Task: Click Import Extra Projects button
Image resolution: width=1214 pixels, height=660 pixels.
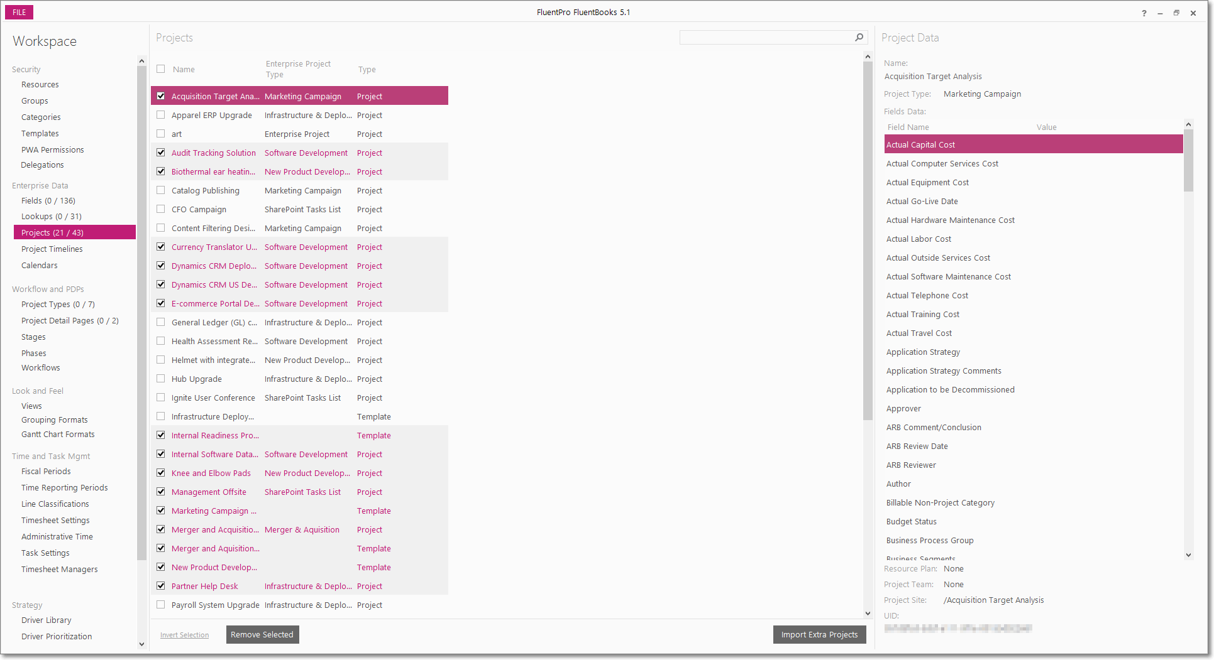Action: pyautogui.click(x=820, y=635)
